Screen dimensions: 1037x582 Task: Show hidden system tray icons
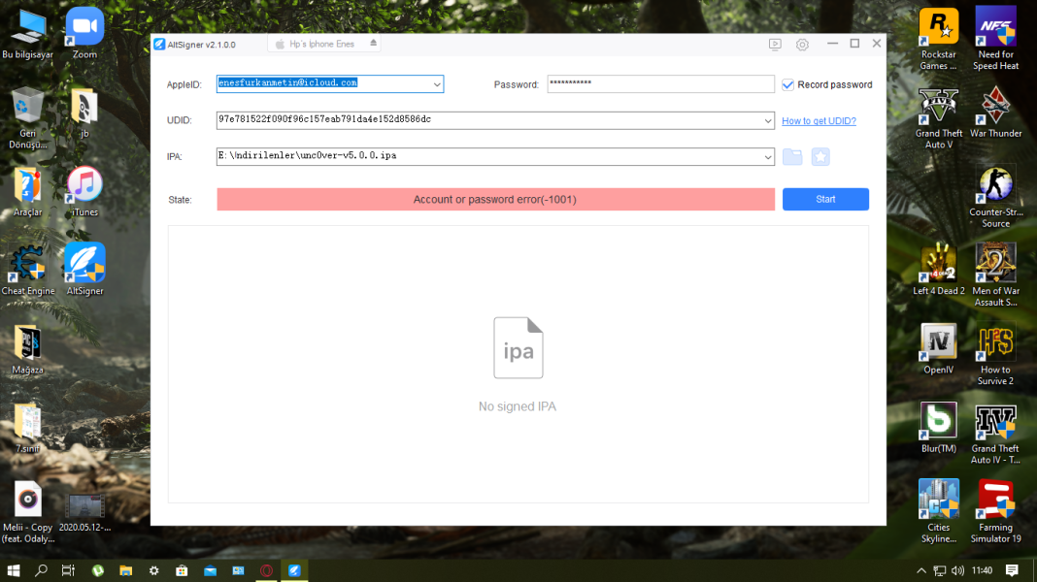(920, 570)
